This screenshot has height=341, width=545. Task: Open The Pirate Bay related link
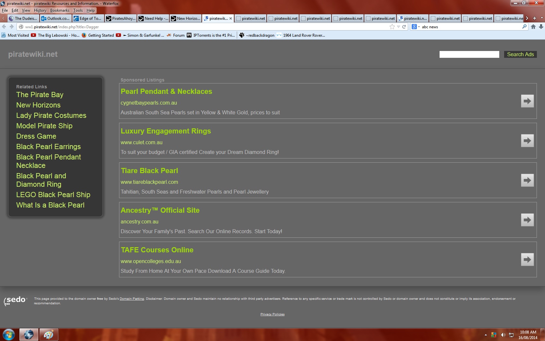tap(40, 95)
